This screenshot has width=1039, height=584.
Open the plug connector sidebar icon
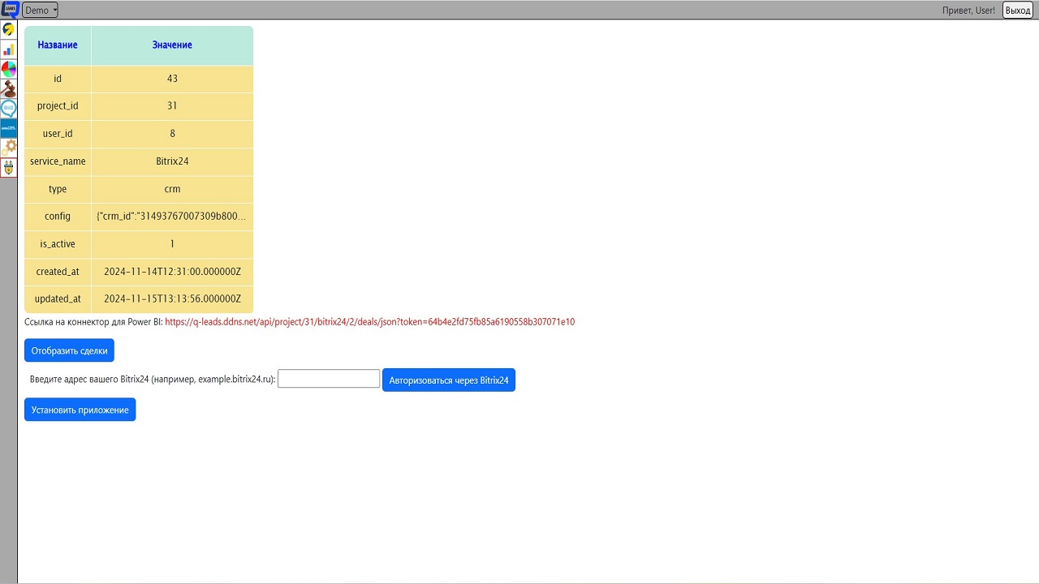click(x=9, y=167)
